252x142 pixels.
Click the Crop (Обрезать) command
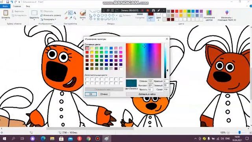[x=47, y=11]
